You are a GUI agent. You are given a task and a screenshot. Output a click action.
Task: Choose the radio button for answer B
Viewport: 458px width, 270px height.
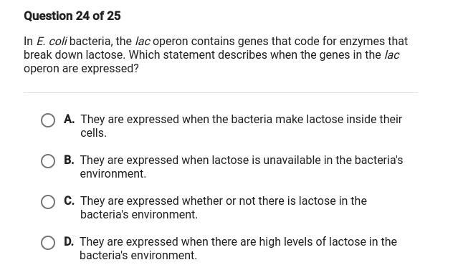pyautogui.click(x=48, y=161)
